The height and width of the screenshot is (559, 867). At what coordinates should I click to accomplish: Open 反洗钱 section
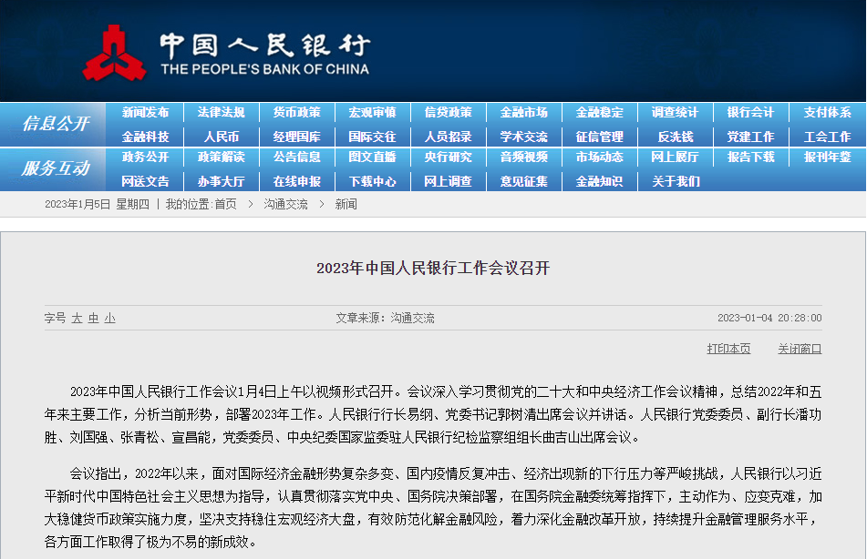tap(676, 137)
